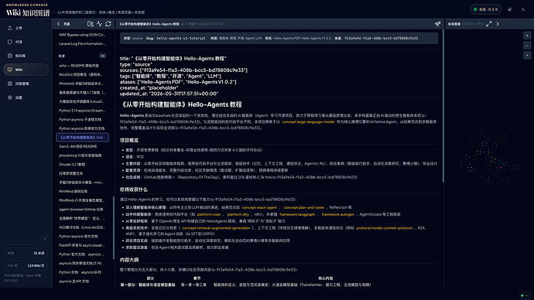Open the 'MiniMind 源码仓库' page
Viewport: 534px width, 300px height.
(x=82, y=192)
